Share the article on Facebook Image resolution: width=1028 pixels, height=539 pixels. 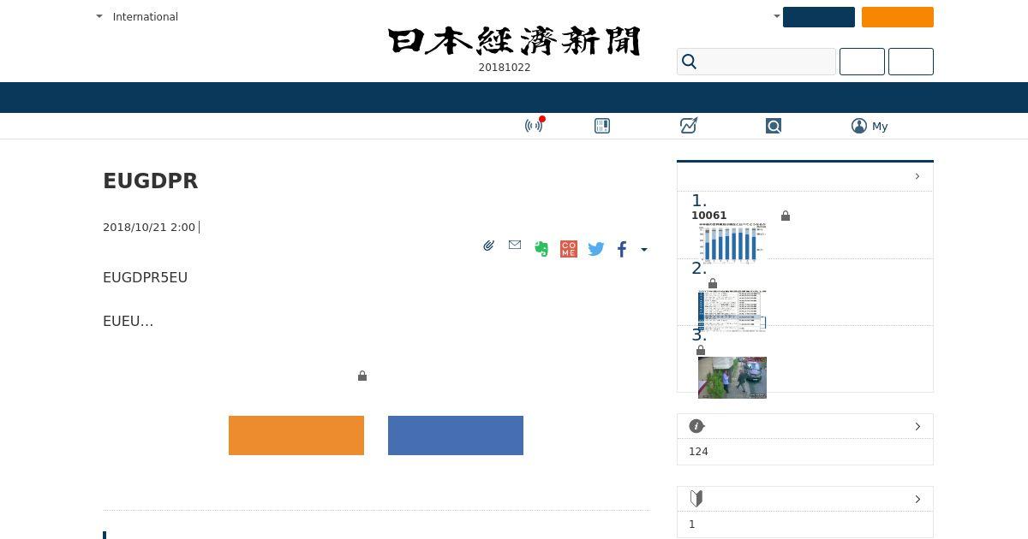tap(622, 249)
